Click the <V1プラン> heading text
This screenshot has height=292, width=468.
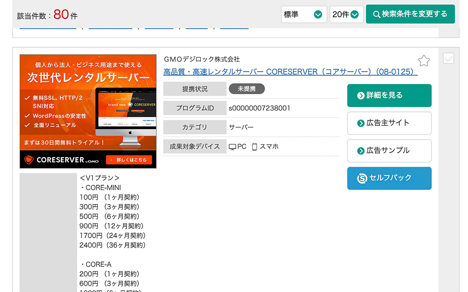100,178
